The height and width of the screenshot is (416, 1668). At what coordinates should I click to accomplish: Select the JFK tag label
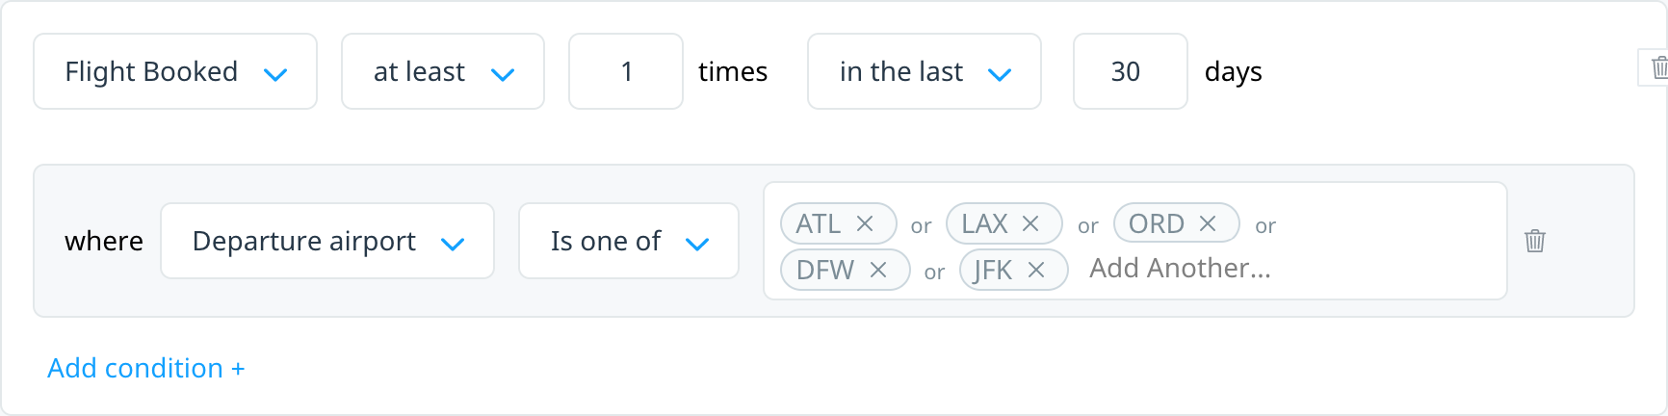[x=993, y=271]
